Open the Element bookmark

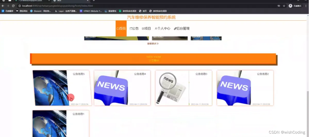tap(40, 11)
